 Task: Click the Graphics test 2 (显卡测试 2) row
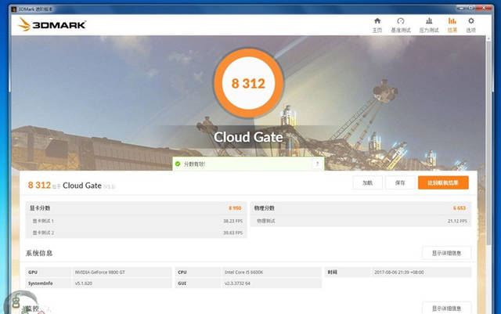point(136,233)
